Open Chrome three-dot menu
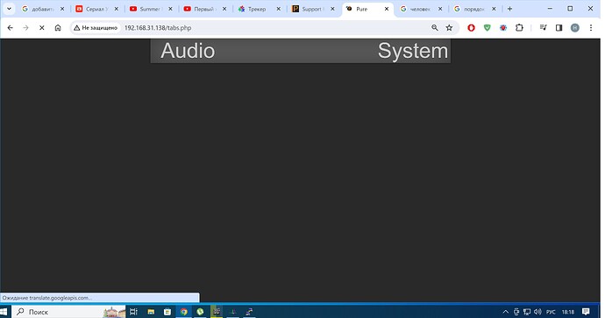 click(x=591, y=28)
